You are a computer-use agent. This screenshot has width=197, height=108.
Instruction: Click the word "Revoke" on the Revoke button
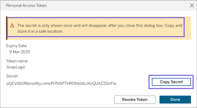[129, 100]
